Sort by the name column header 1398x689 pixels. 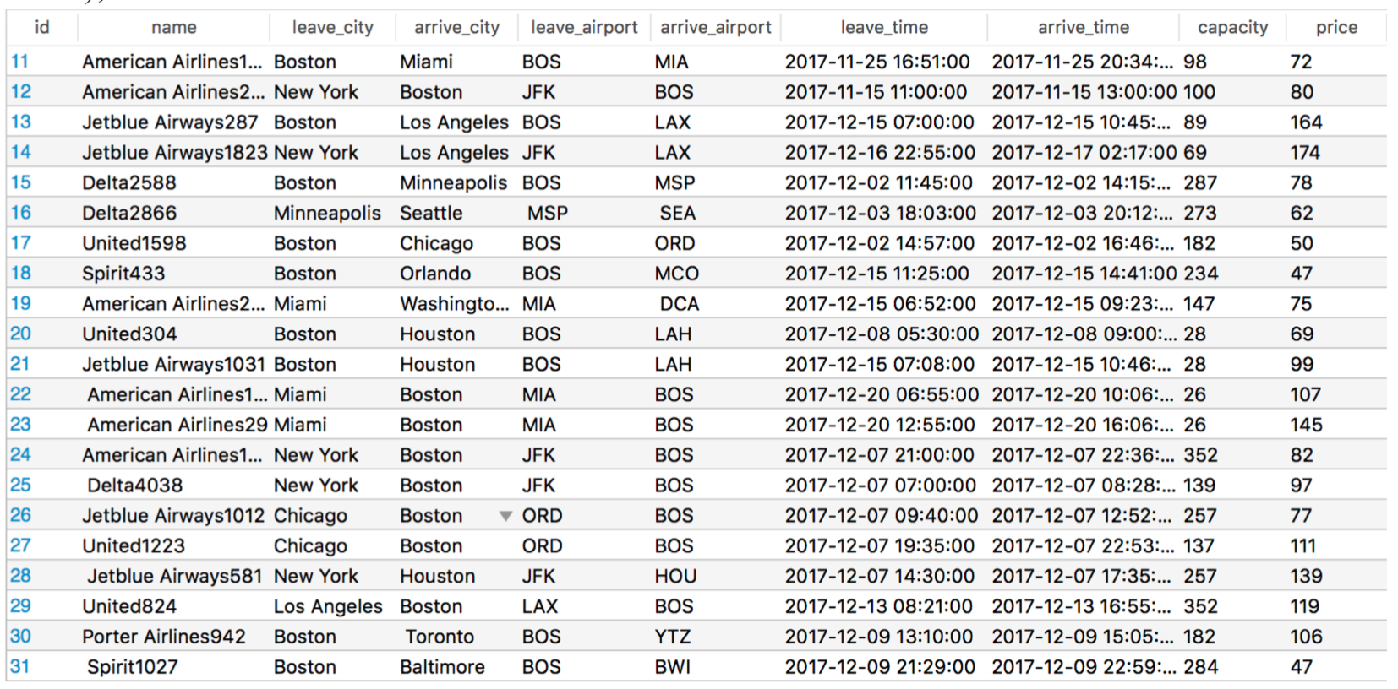174,28
